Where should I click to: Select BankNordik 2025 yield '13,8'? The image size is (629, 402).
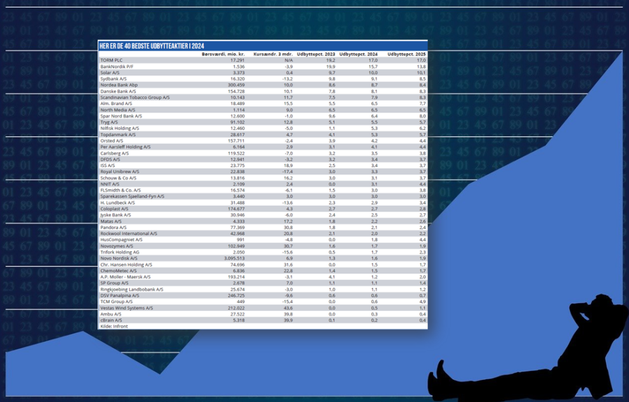click(x=421, y=66)
